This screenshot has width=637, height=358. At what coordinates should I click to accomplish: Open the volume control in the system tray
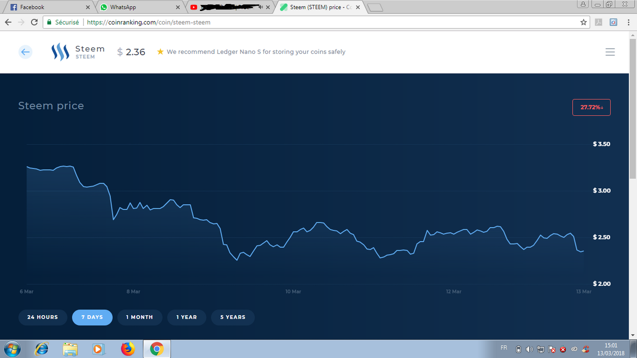click(529, 349)
